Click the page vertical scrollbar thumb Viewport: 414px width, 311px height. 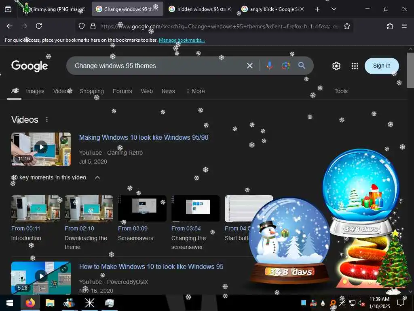(x=410, y=70)
